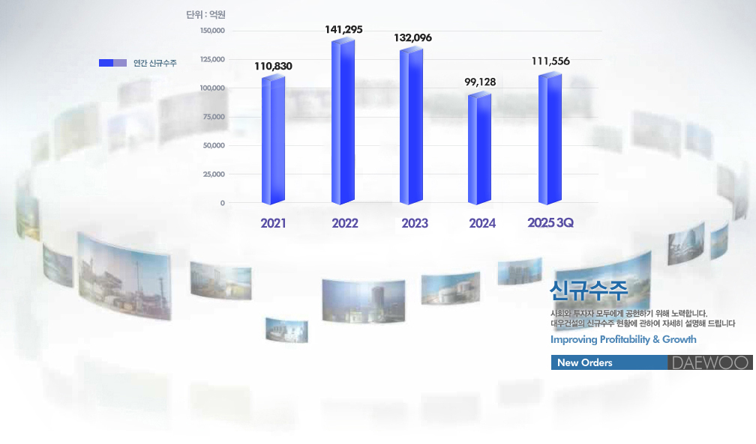The width and height of the screenshot is (756, 444).
Task: Click the 111,556 value label
Action: [550, 61]
